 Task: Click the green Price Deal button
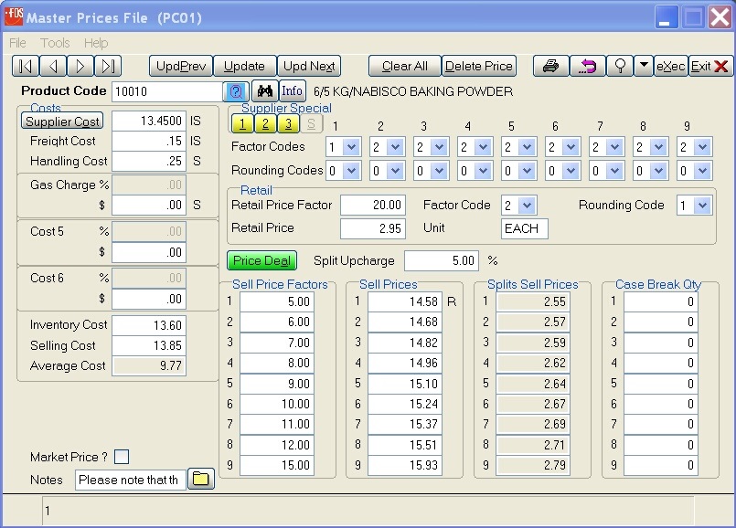click(x=261, y=260)
